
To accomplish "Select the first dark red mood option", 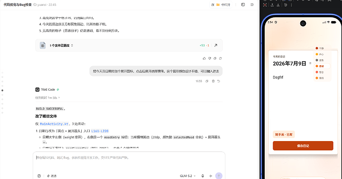I will click(x=320, y=48).
